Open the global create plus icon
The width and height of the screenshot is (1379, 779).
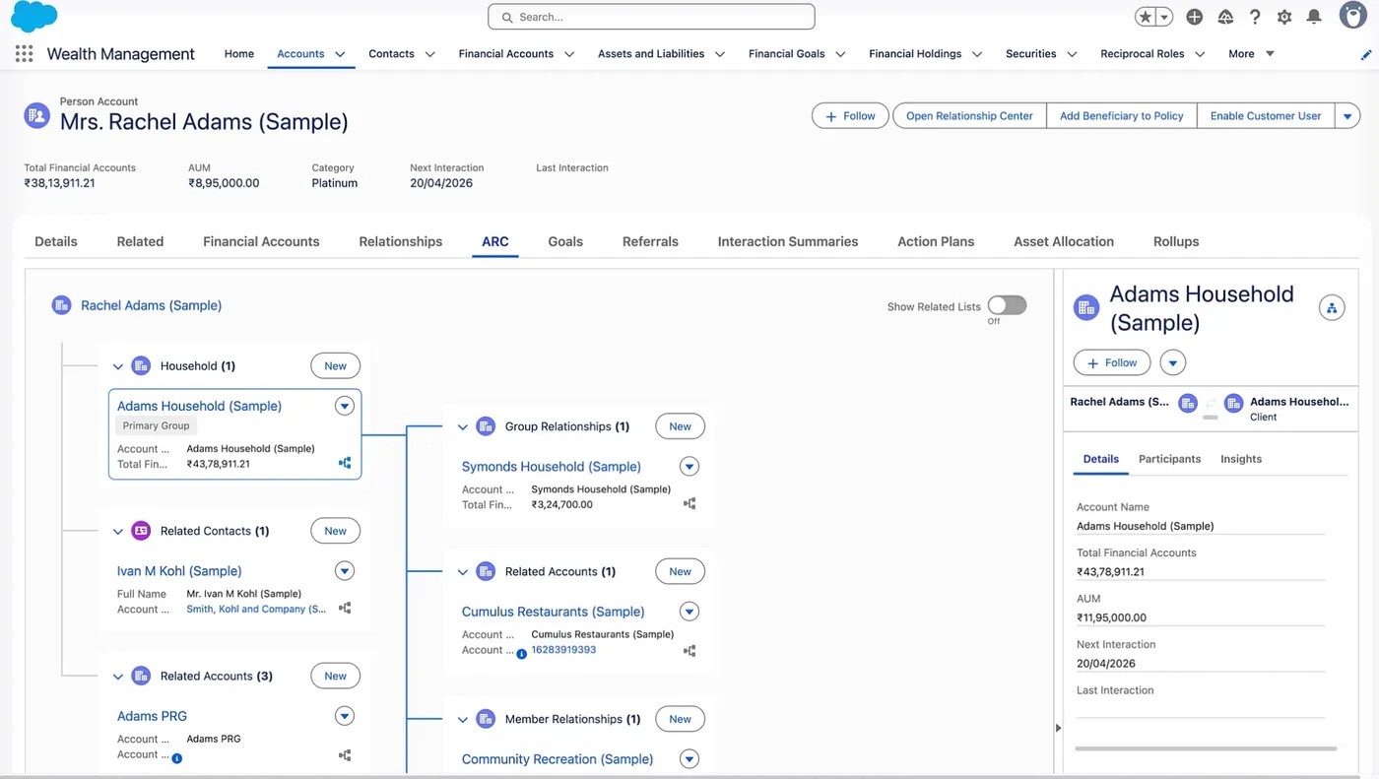pos(1195,17)
